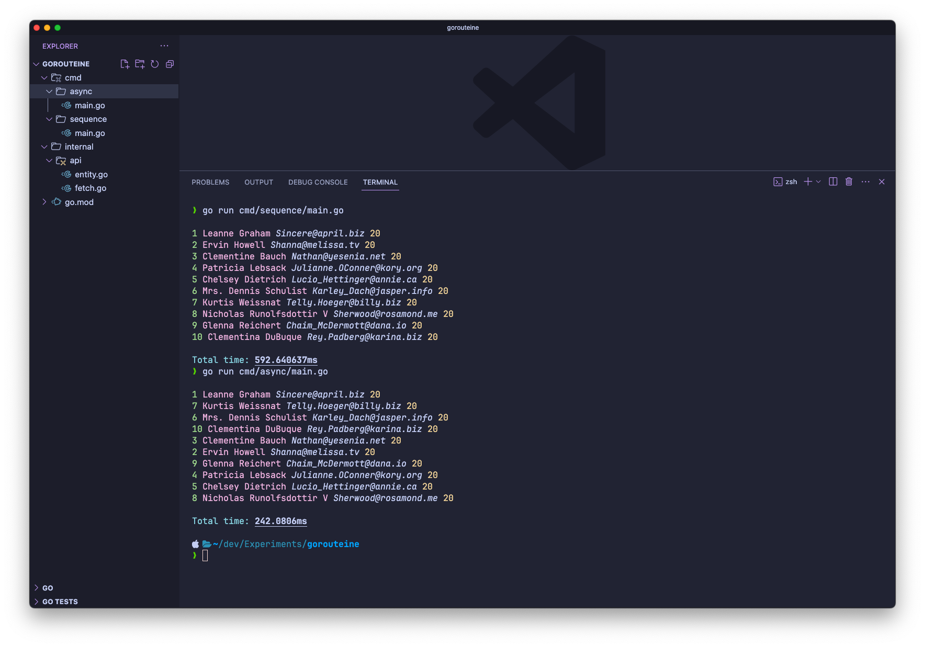The image size is (925, 647).
Task: Split the terminal panel
Action: 833,181
